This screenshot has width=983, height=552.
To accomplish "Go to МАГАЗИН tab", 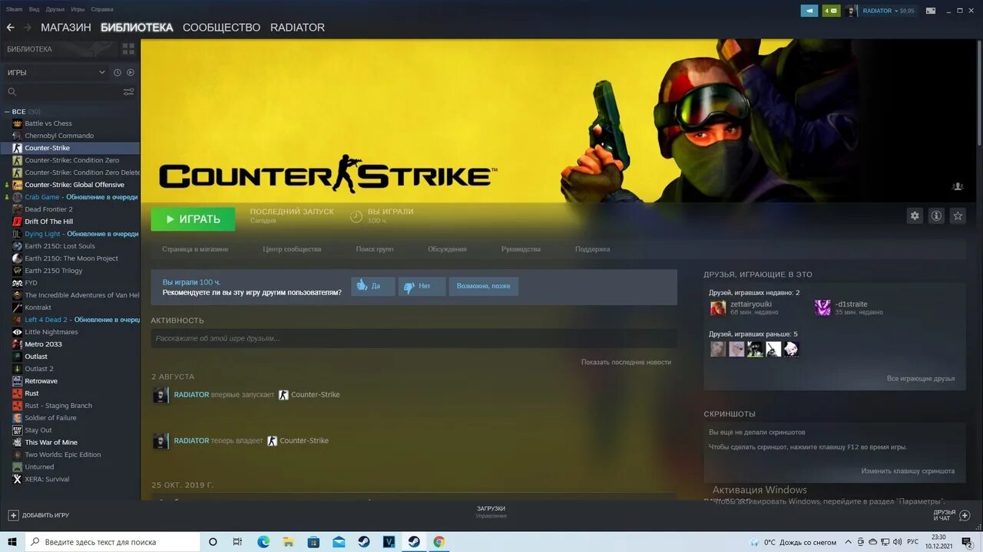I will pos(66,27).
